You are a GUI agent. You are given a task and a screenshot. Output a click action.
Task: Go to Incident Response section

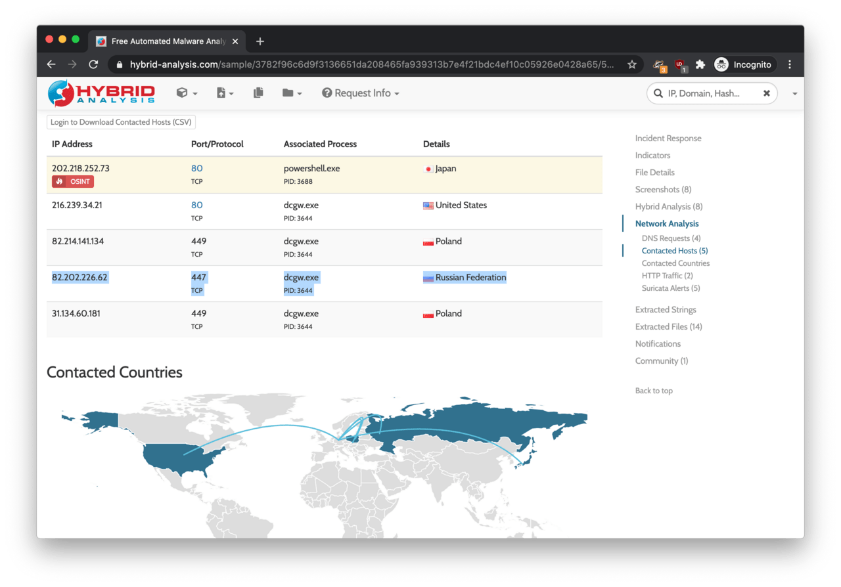(668, 139)
